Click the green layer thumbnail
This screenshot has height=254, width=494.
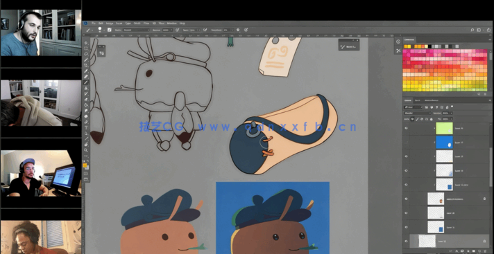click(x=444, y=128)
